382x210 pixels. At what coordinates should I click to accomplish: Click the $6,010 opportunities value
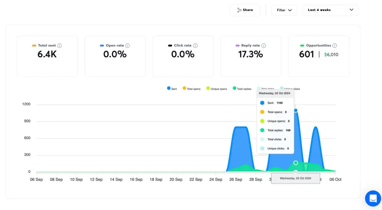(331, 55)
